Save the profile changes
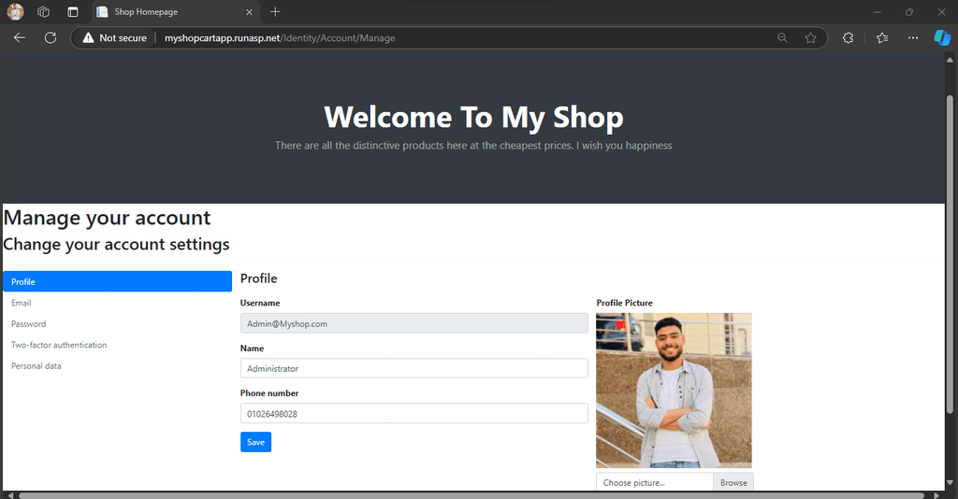Viewport: 958px width, 499px height. 256,442
